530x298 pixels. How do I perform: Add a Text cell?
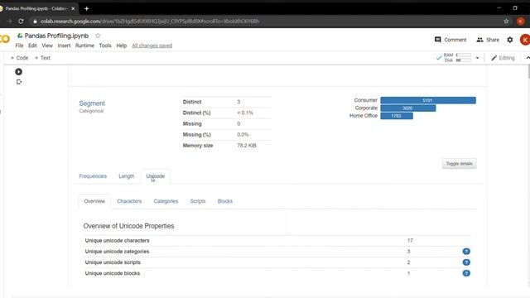pos(42,58)
